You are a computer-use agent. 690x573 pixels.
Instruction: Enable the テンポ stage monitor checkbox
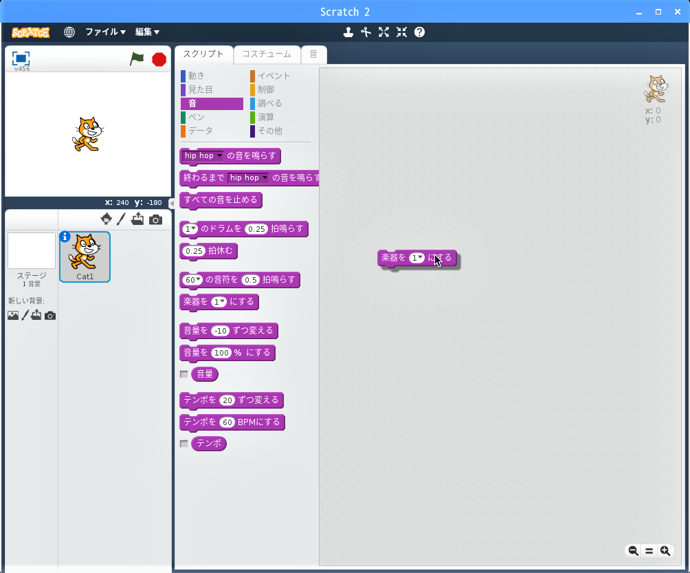point(183,444)
